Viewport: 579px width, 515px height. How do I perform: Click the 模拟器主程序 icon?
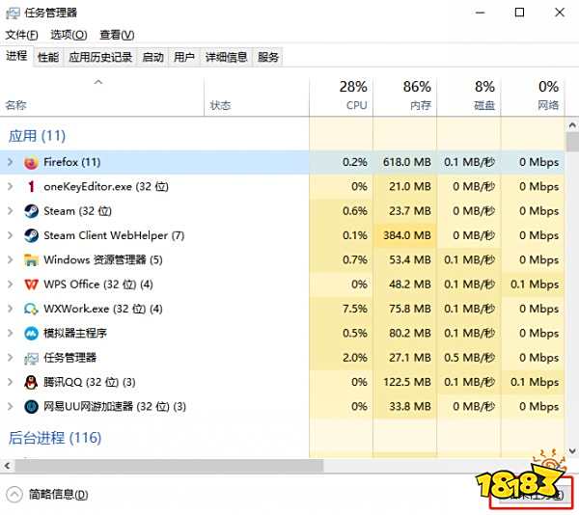click(31, 334)
